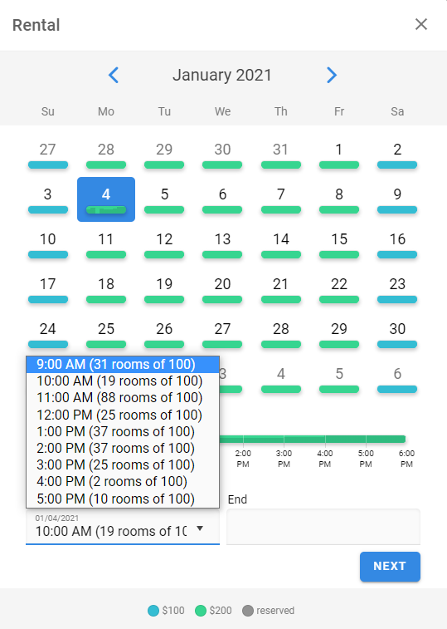Choose Sunday January 17
447x629 pixels.
click(47, 289)
